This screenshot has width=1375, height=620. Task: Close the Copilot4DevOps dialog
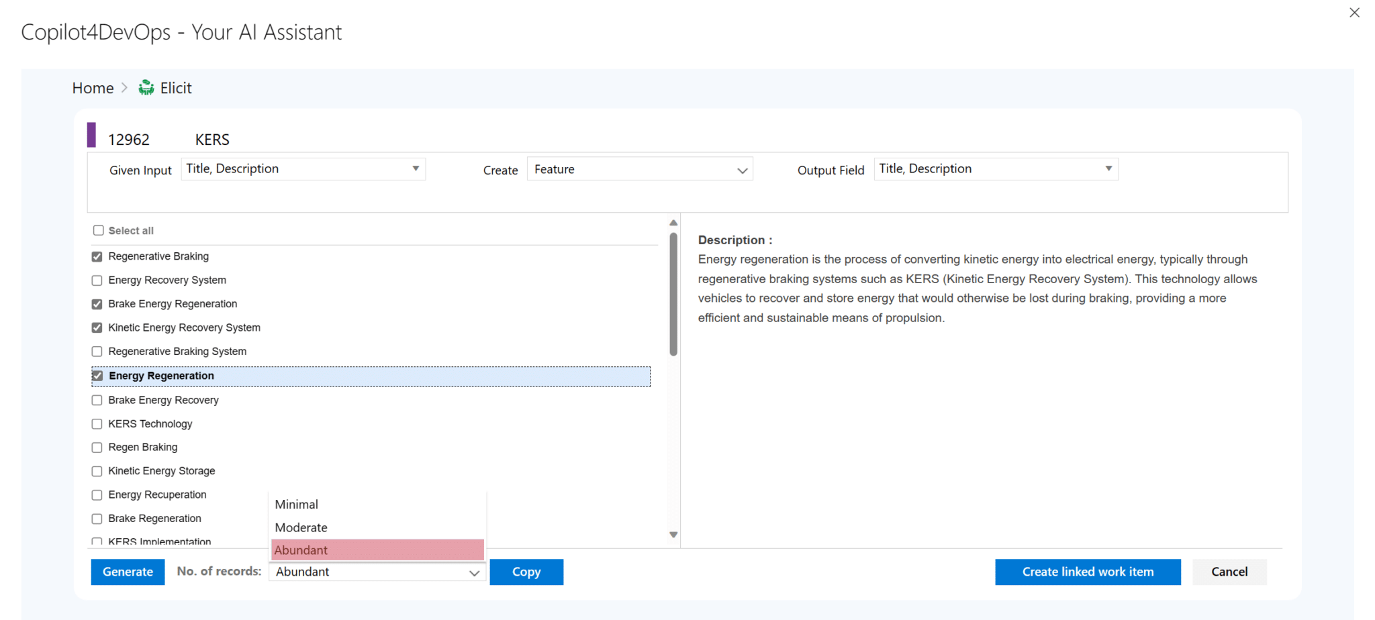tap(1354, 12)
